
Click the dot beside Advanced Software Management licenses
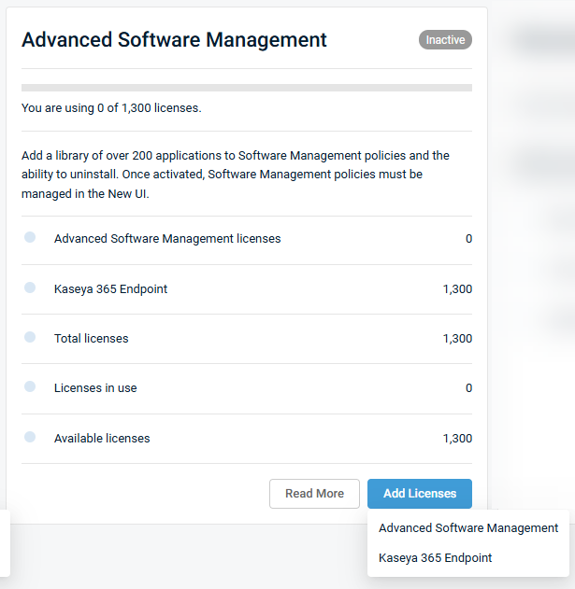[x=30, y=237]
